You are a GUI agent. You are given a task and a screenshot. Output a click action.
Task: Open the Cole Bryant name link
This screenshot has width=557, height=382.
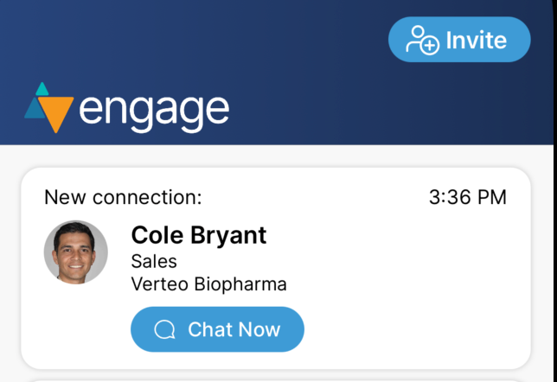point(199,235)
